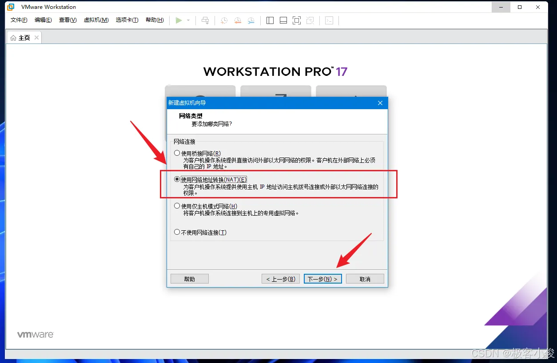The image size is (557, 363).
Task: Close the 新建虚拟机向导 dialog
Action: point(380,103)
